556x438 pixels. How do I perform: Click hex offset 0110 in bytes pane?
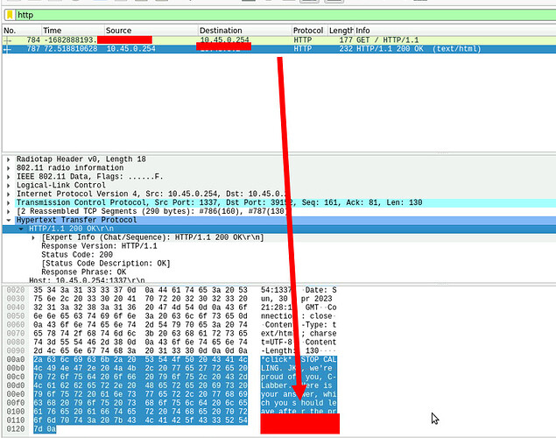pos(16,420)
